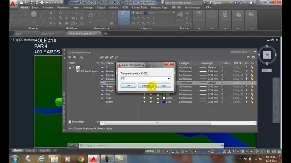The height and width of the screenshot is (163, 291).
Task: Toggle the freeze sun icon for Text layer
Action: [x=151, y=98]
